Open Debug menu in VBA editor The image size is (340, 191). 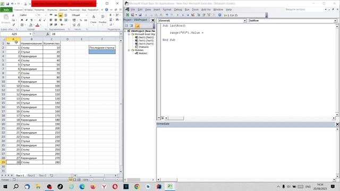point(178,10)
